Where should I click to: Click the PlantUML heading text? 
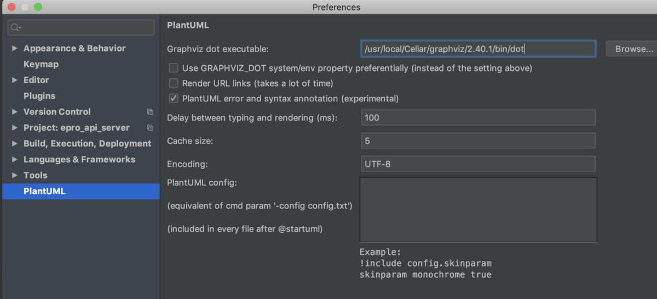click(188, 25)
